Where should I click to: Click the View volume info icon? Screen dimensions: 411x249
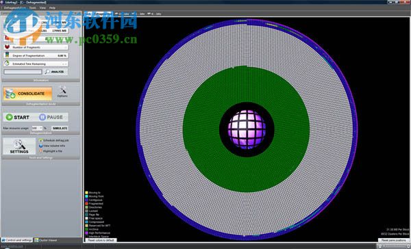(40, 146)
